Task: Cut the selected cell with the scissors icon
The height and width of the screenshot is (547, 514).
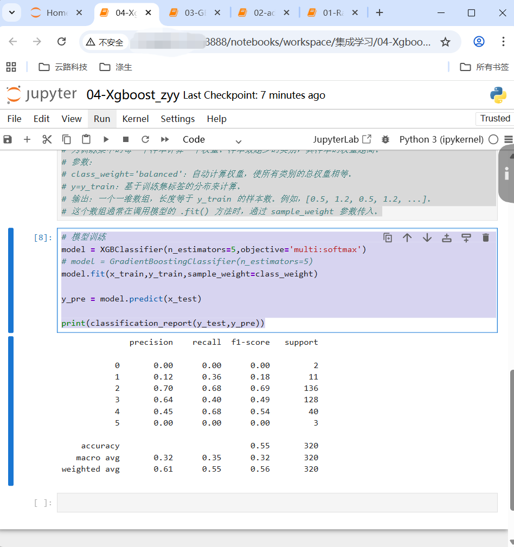Action: (x=47, y=139)
